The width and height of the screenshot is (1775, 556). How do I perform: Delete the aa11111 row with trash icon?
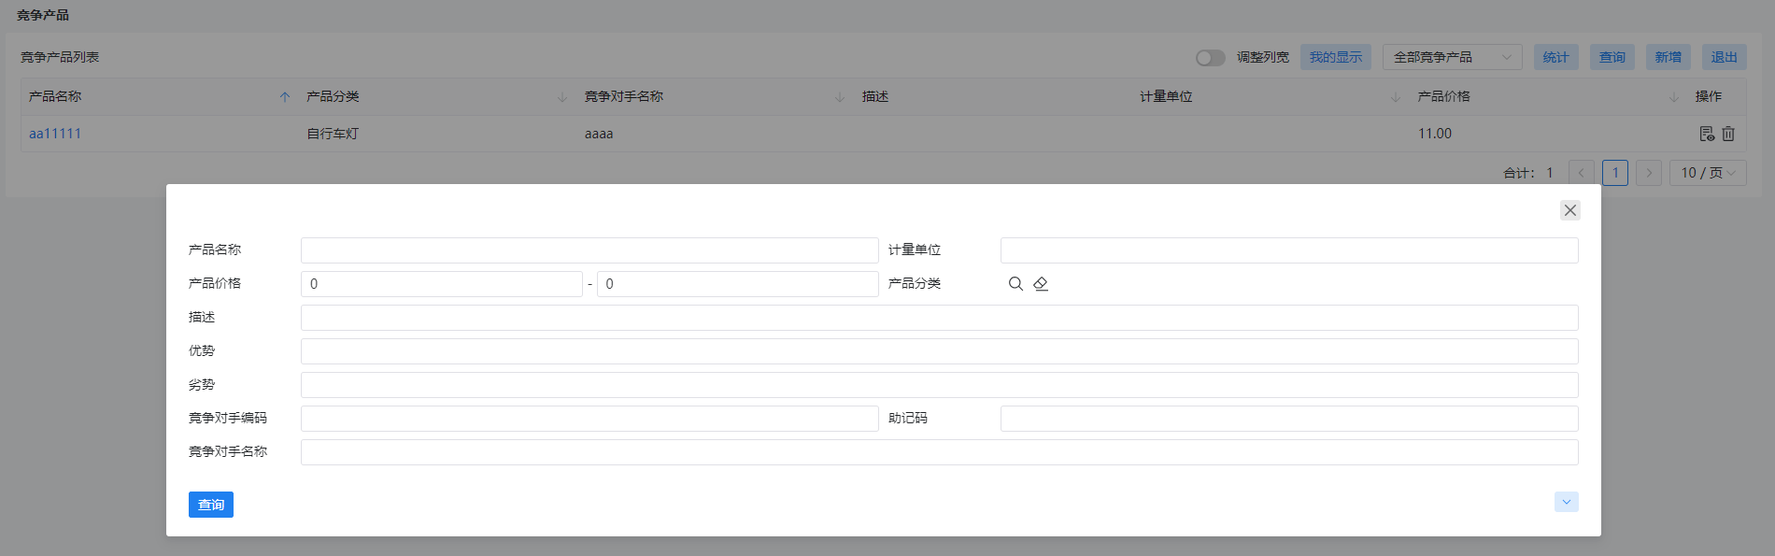(x=1728, y=134)
